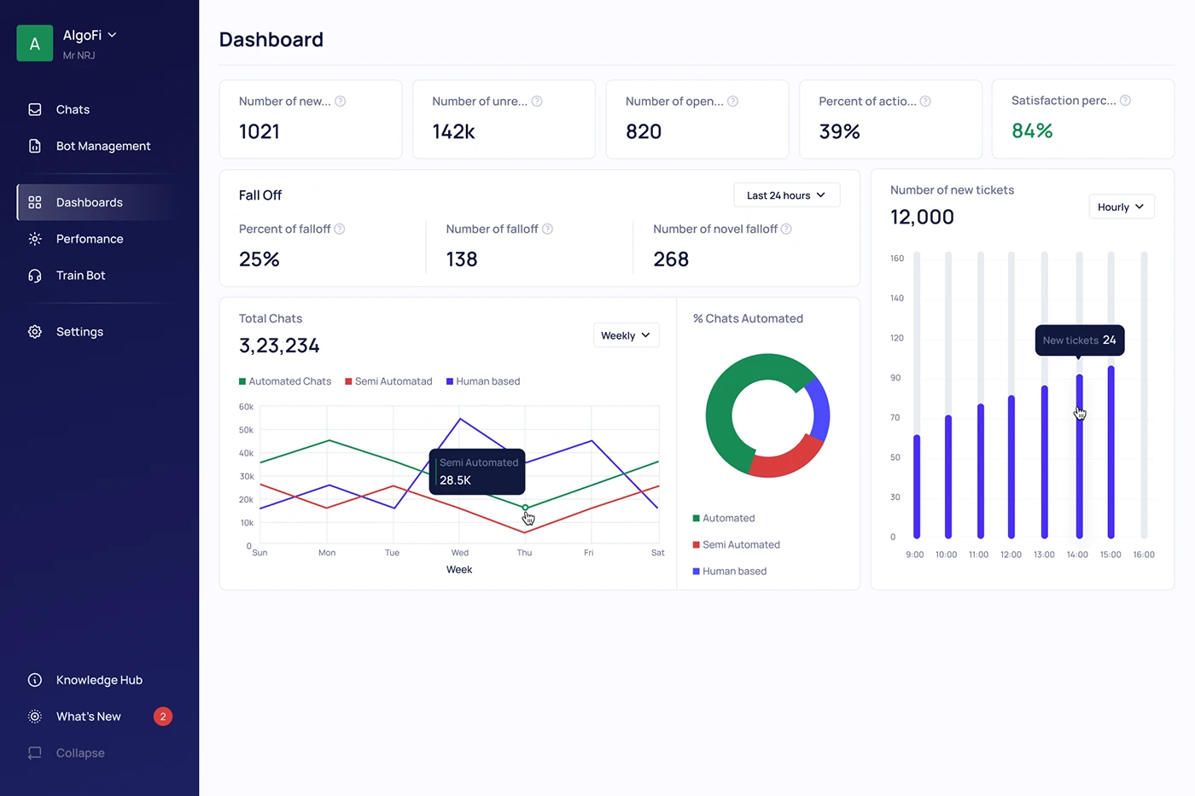Click the green AlgoFi avatar logo
Screen dimensions: 1195x796
tap(35, 44)
